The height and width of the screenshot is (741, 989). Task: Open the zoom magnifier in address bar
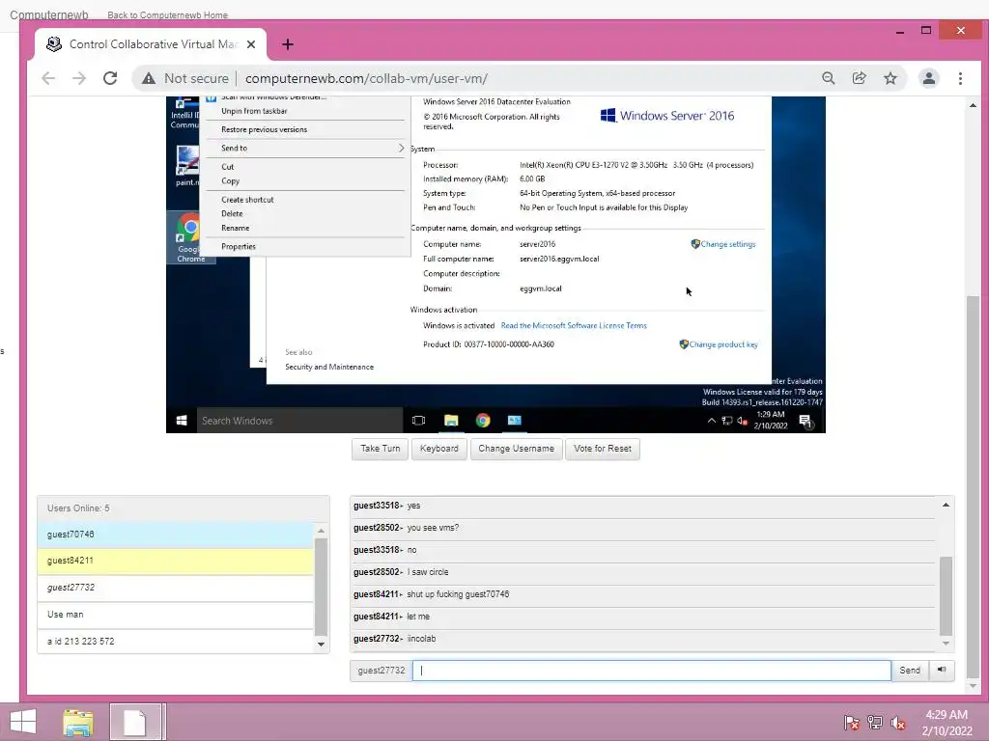coord(828,78)
